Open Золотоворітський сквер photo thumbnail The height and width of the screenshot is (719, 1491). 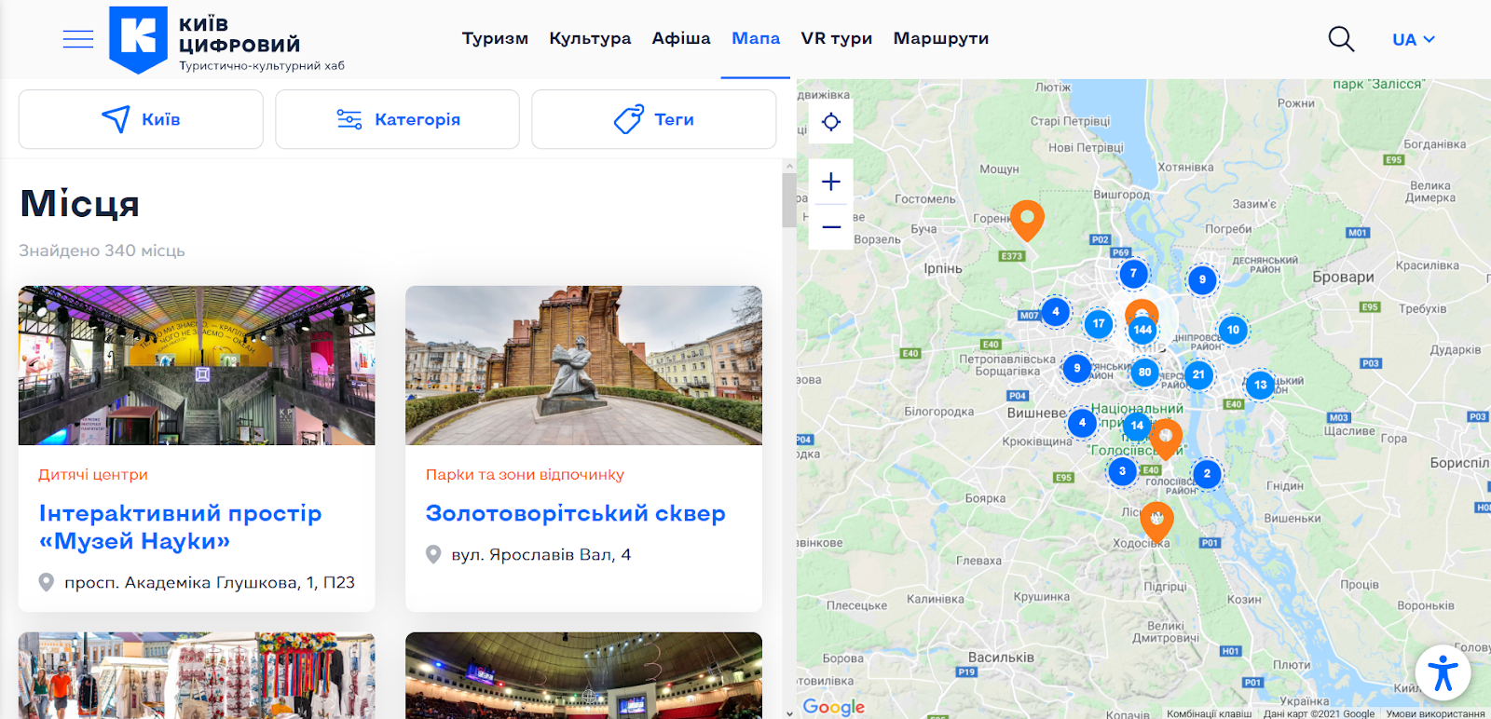[x=583, y=365]
